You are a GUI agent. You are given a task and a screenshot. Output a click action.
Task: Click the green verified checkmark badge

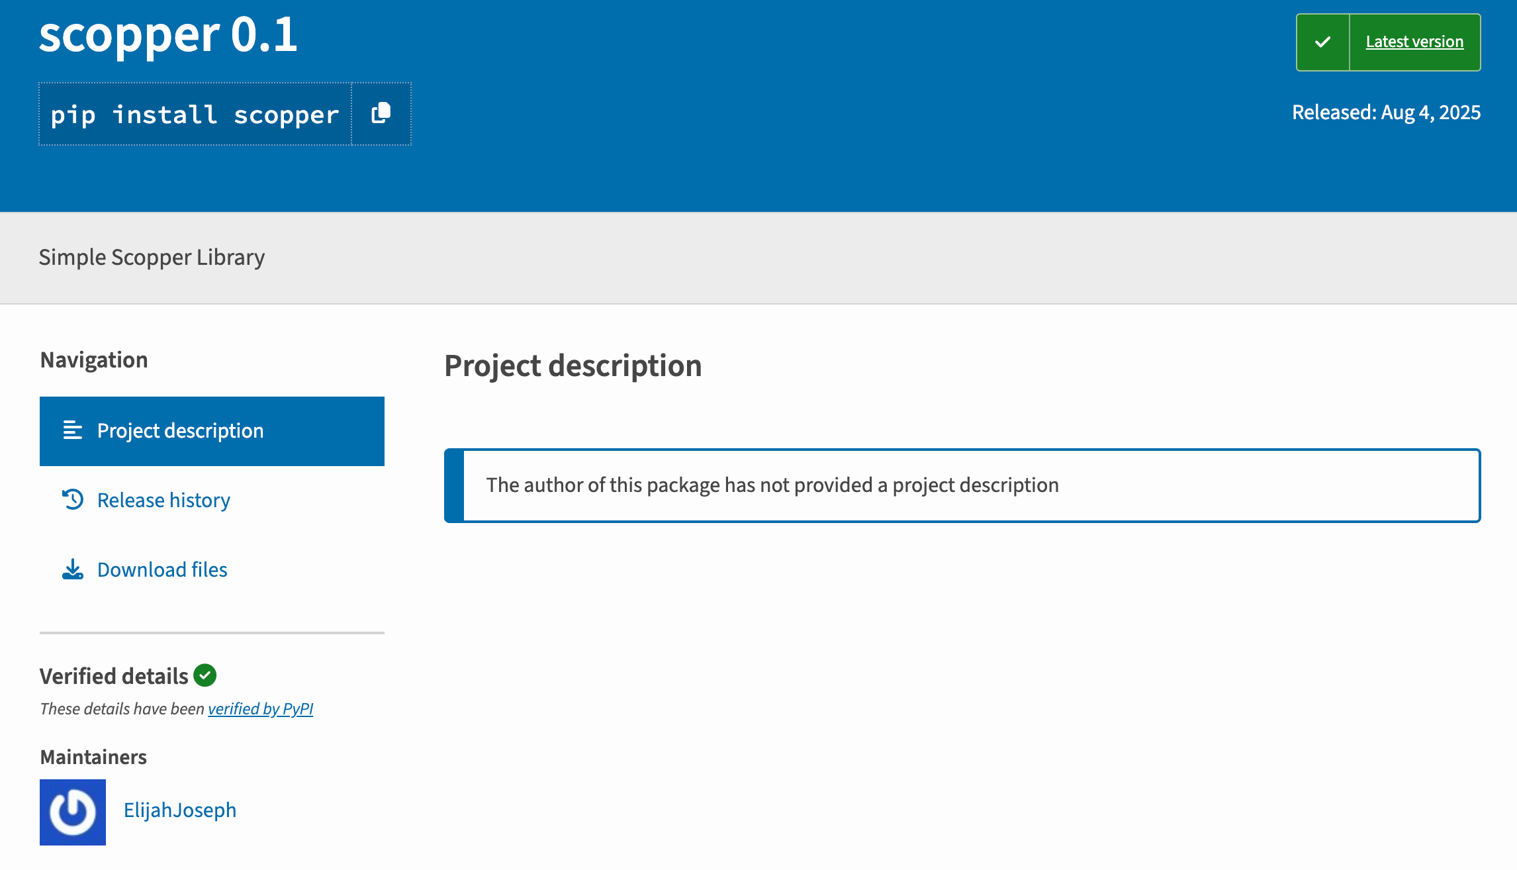pyautogui.click(x=205, y=675)
